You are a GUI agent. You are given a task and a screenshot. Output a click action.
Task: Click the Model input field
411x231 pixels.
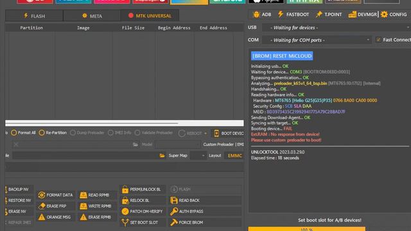177,144
